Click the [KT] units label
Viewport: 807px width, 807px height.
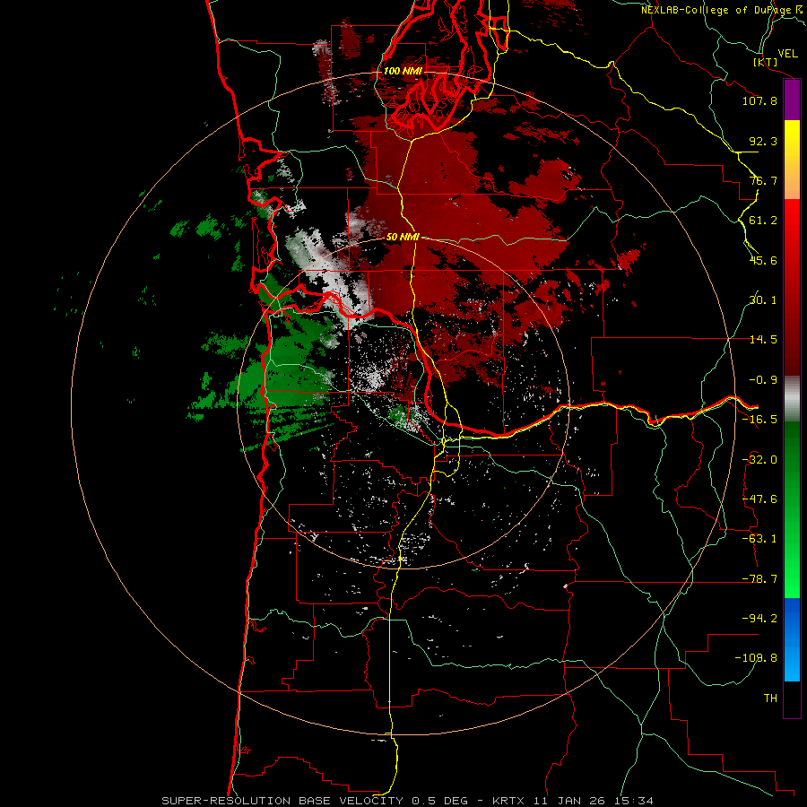pyautogui.click(x=765, y=62)
